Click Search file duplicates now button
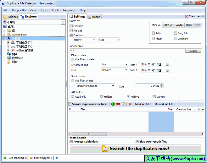 point(135,149)
